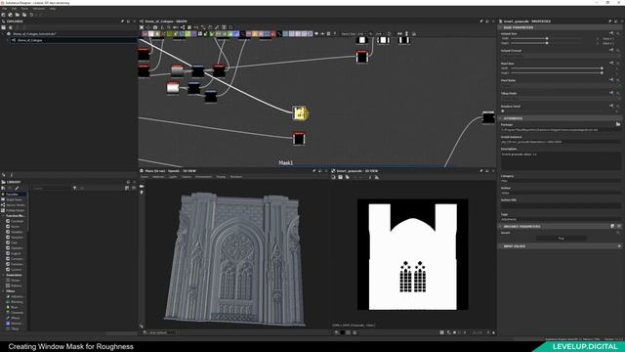
Task: Adjust the Output Size height slider handle
Action: 547,43
